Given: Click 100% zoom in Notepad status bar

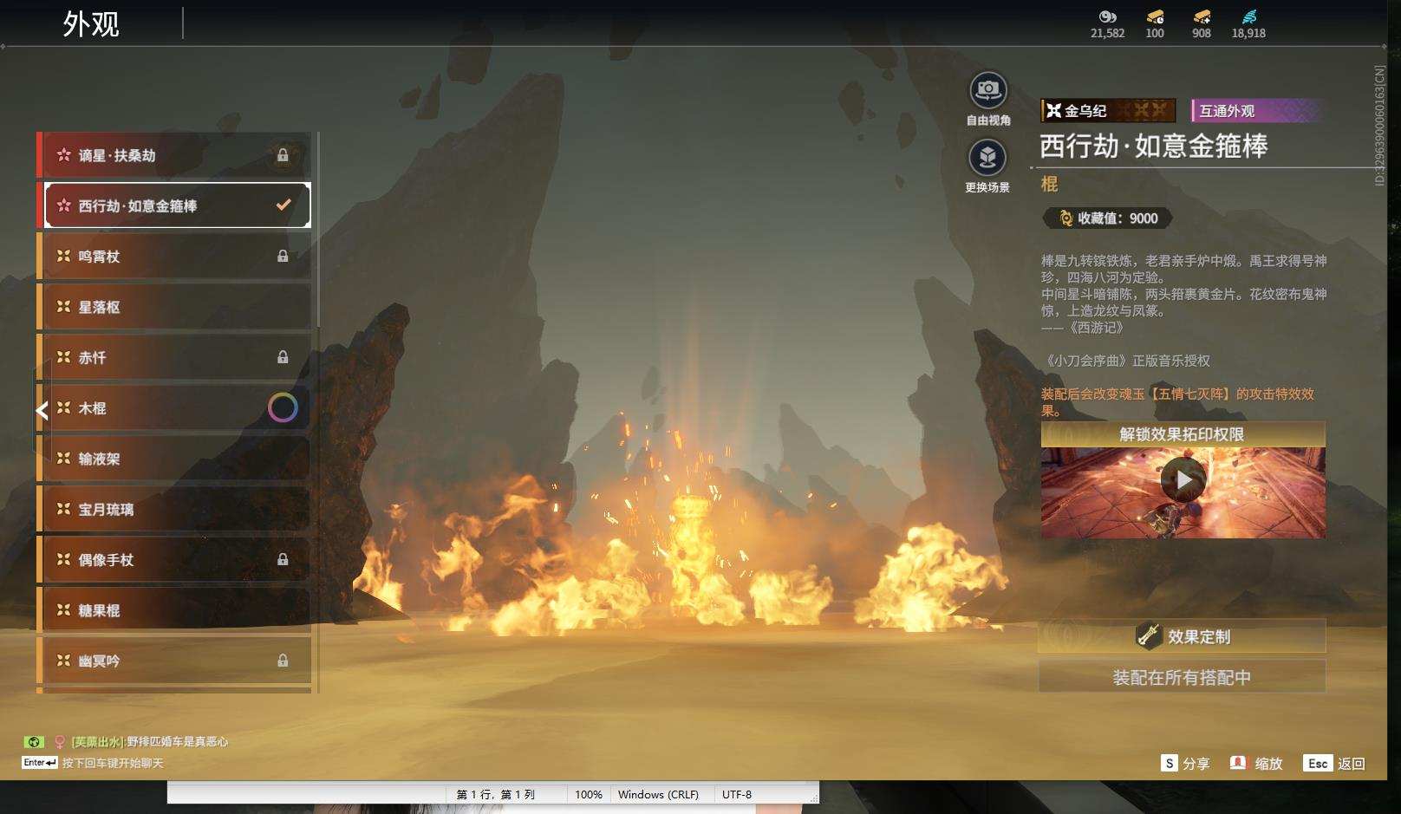Looking at the screenshot, I should [589, 794].
